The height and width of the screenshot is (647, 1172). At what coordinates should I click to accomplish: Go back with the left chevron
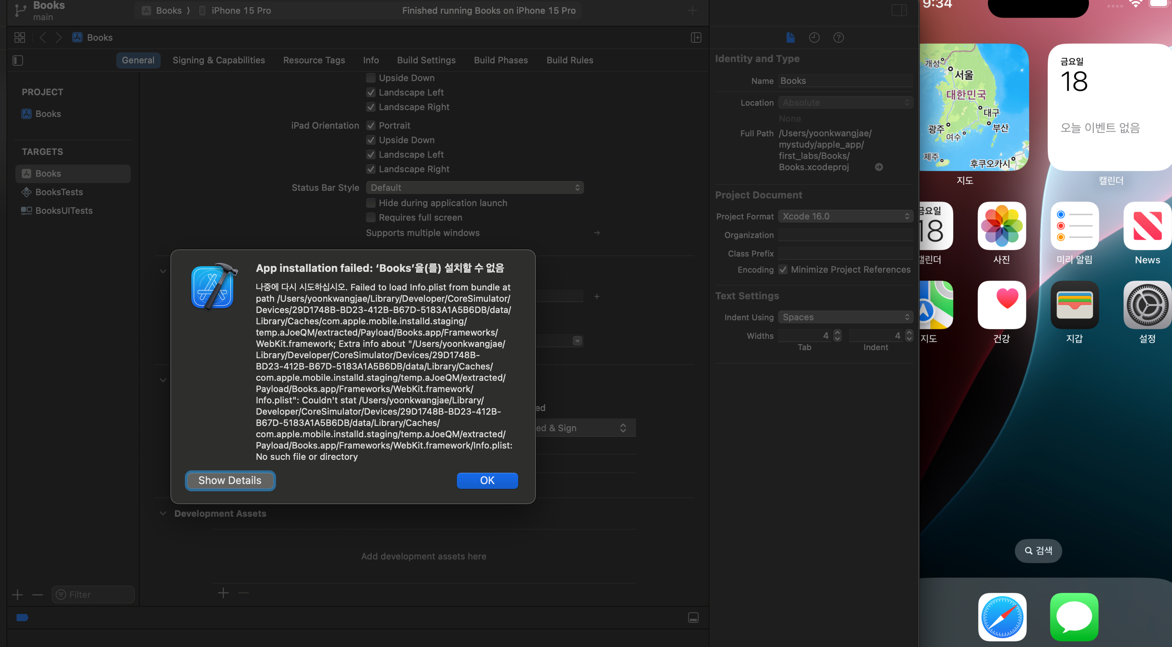(x=43, y=37)
